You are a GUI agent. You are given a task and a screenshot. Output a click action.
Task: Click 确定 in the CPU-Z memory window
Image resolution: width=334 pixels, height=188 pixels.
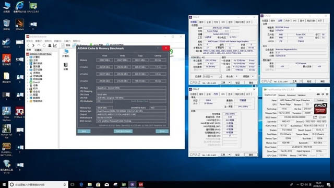click(250, 155)
